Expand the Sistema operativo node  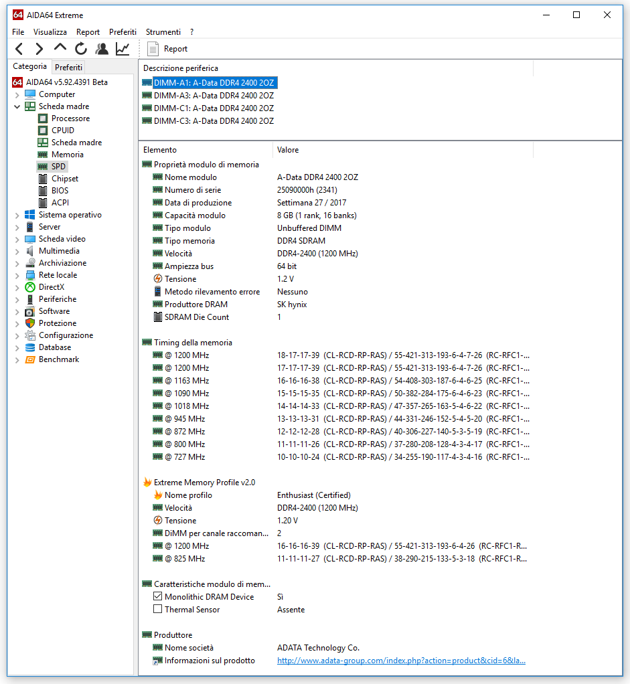point(17,215)
